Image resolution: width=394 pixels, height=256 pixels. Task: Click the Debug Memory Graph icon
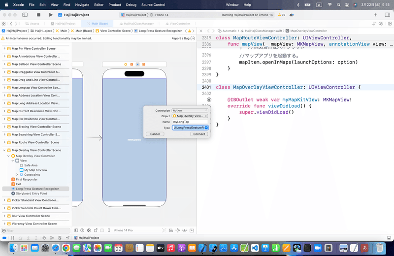(52, 238)
